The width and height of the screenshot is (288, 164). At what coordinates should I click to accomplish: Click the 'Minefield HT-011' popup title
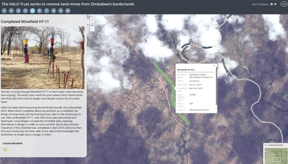tap(186, 70)
